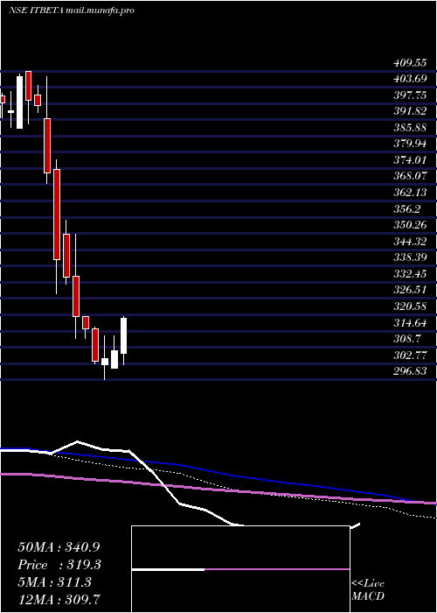Select the 308.7 price level label
The height and width of the screenshot is (613, 437).
point(406,339)
